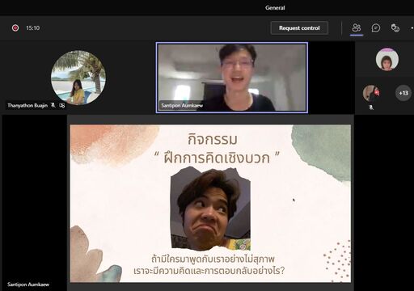Click the shared slide title กิจกรรม
Viewport: 414px width, 291px height.
pos(213,140)
